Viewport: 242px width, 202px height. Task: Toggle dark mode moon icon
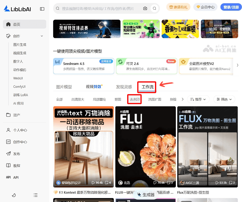point(14,195)
